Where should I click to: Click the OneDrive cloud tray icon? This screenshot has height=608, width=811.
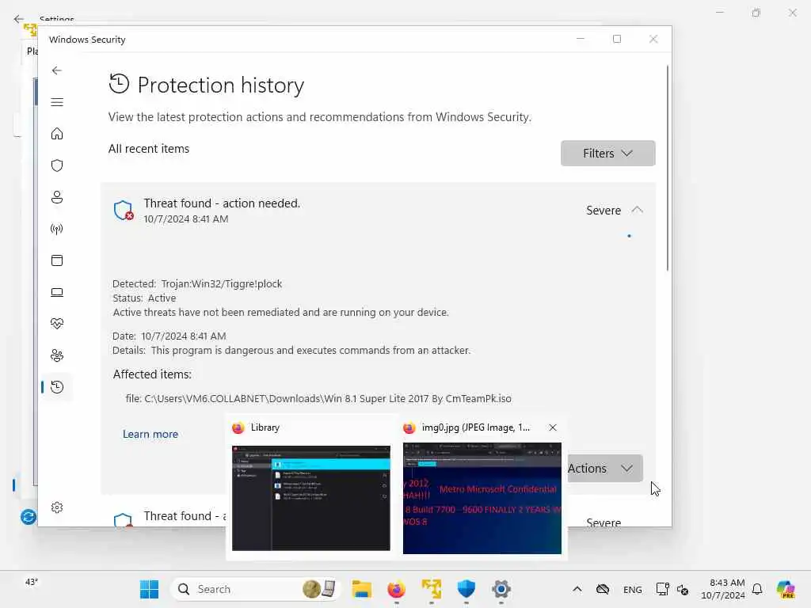[x=603, y=589]
